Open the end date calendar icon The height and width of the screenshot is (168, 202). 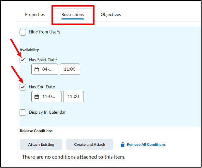(37, 97)
